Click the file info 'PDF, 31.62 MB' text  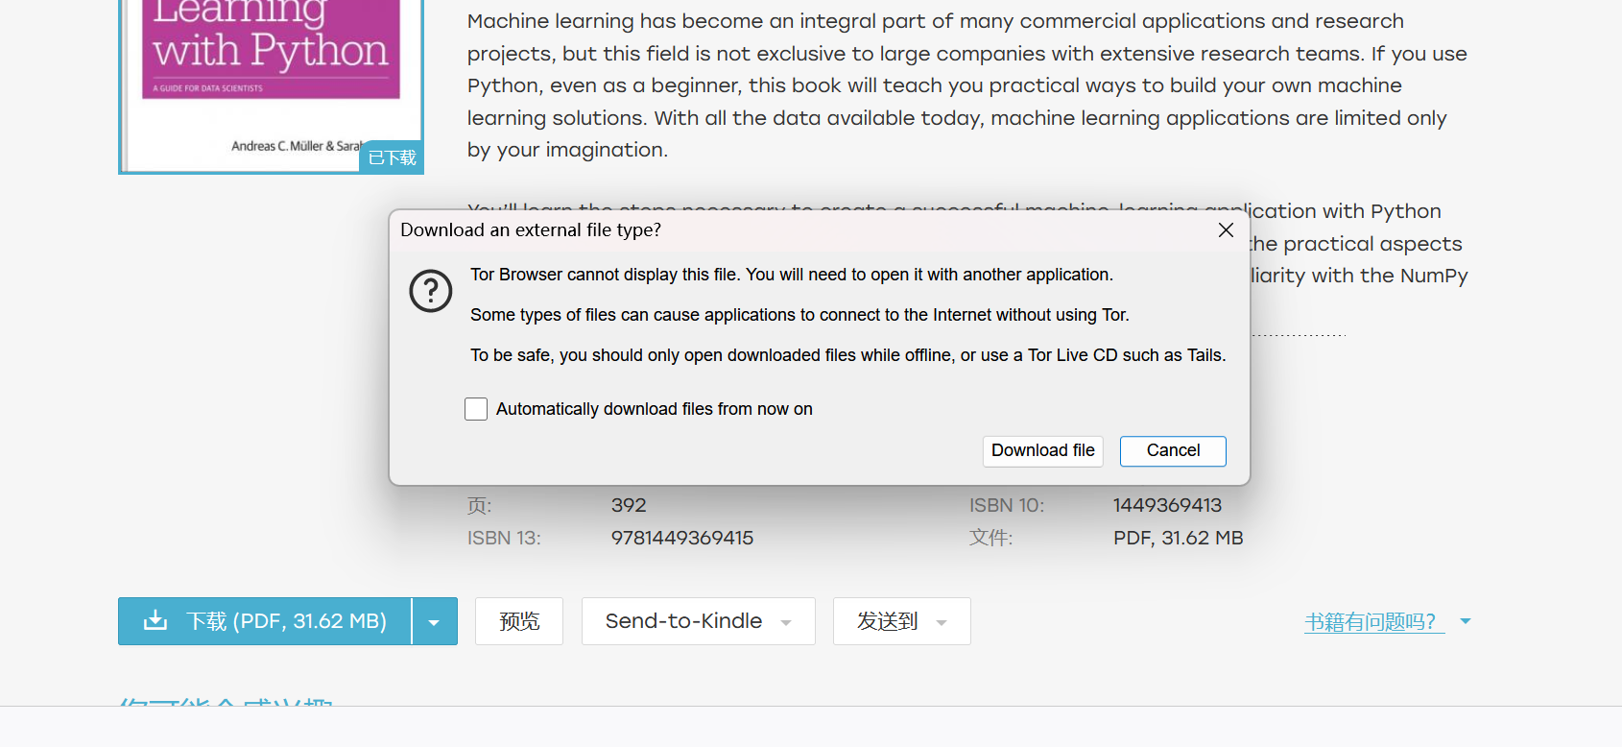coord(1178,538)
